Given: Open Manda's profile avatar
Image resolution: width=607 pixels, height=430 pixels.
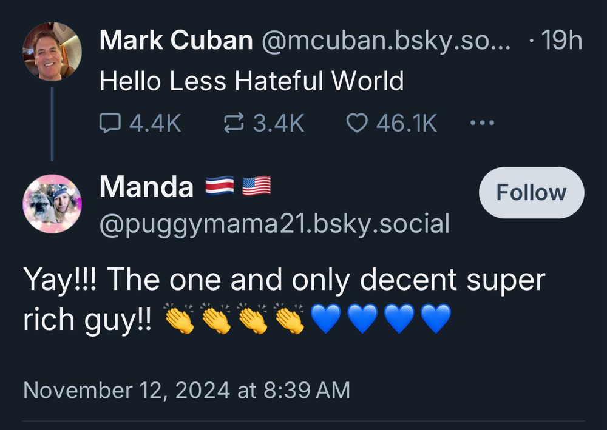Looking at the screenshot, I should [52, 203].
